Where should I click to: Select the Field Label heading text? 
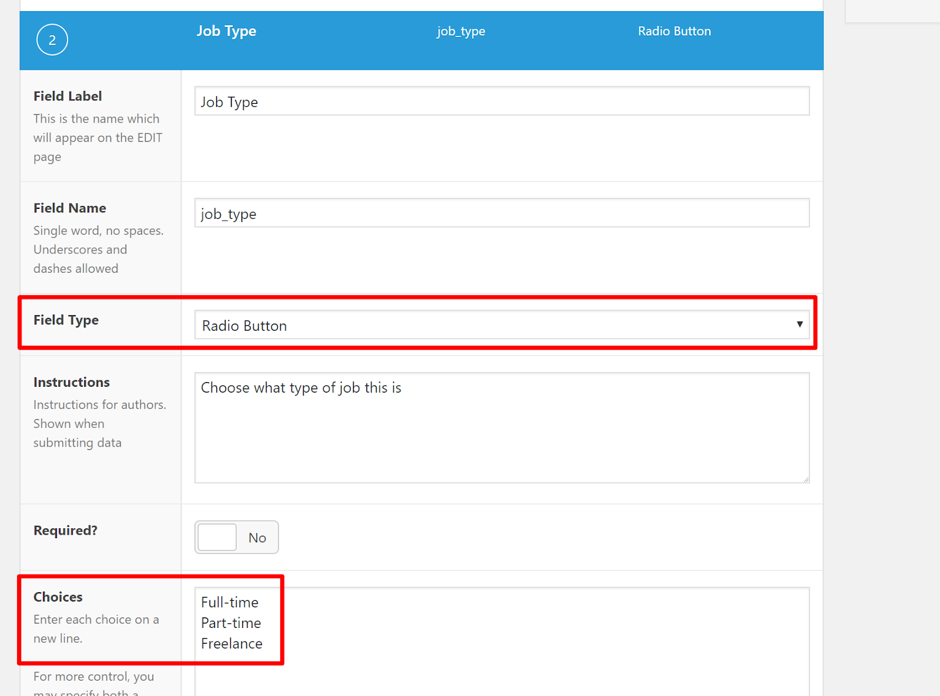(x=68, y=96)
